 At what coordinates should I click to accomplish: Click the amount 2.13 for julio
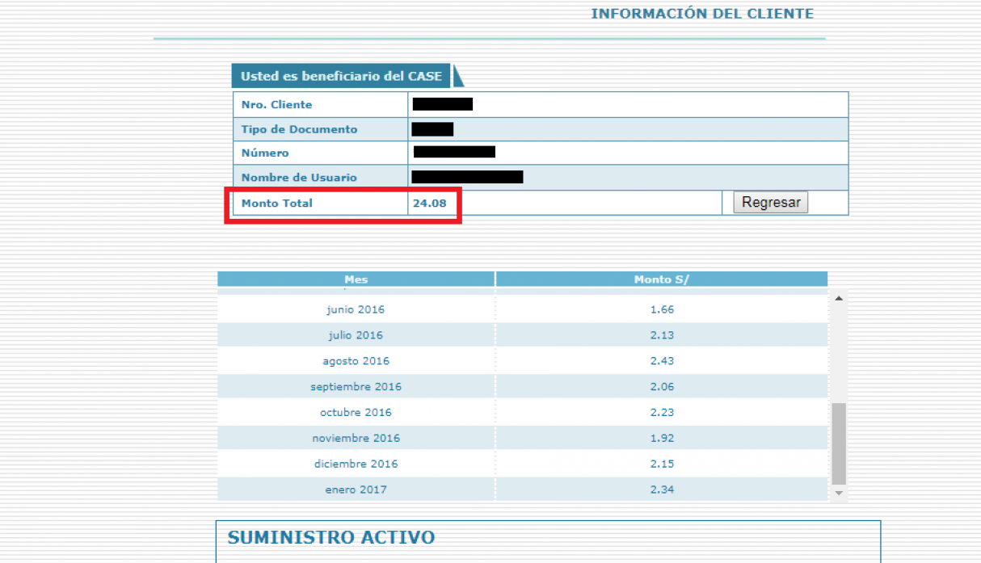(x=662, y=335)
